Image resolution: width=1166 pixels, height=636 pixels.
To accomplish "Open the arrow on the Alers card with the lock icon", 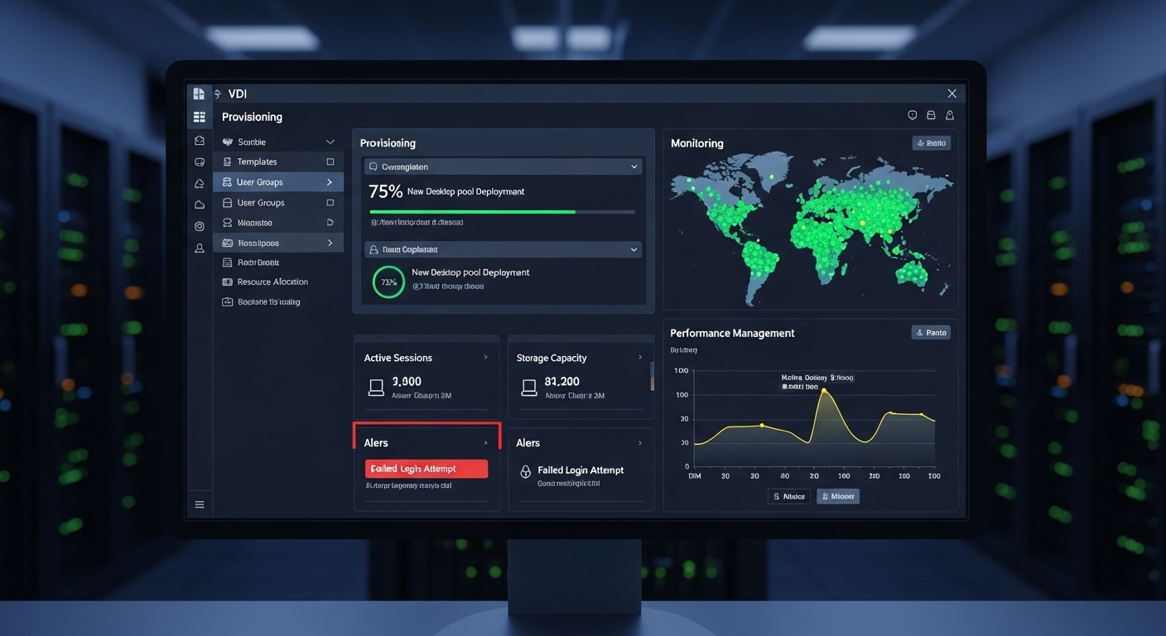I will click(640, 443).
